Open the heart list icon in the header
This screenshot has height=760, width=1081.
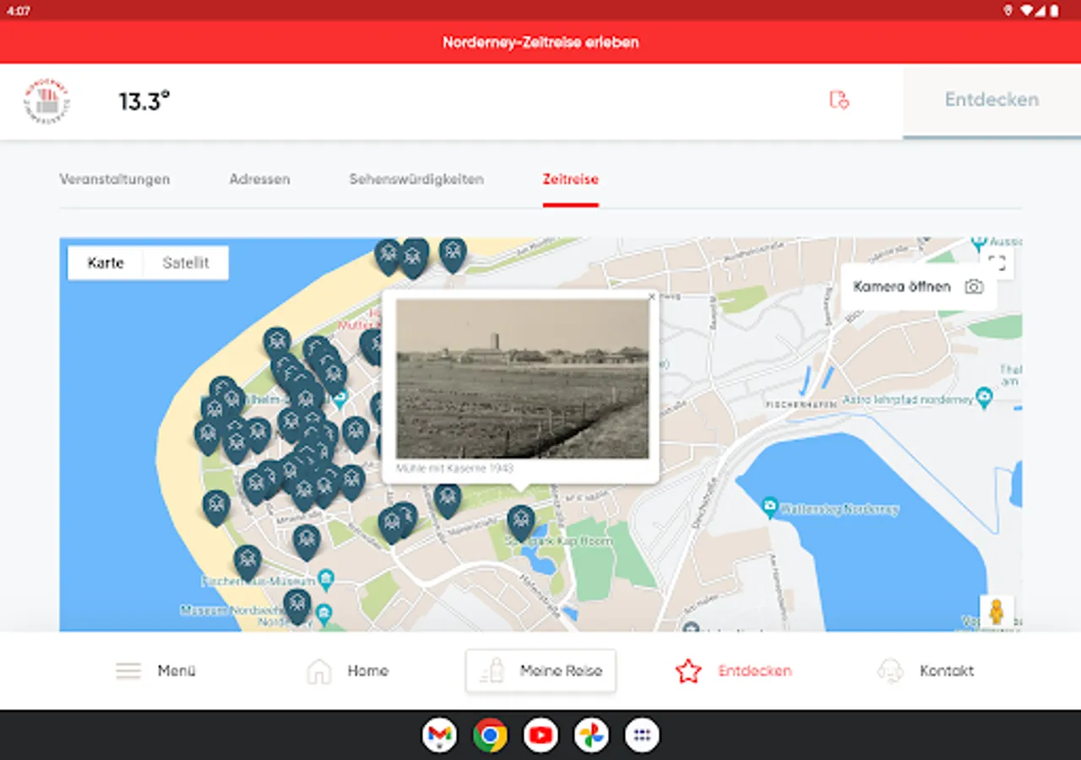839,100
